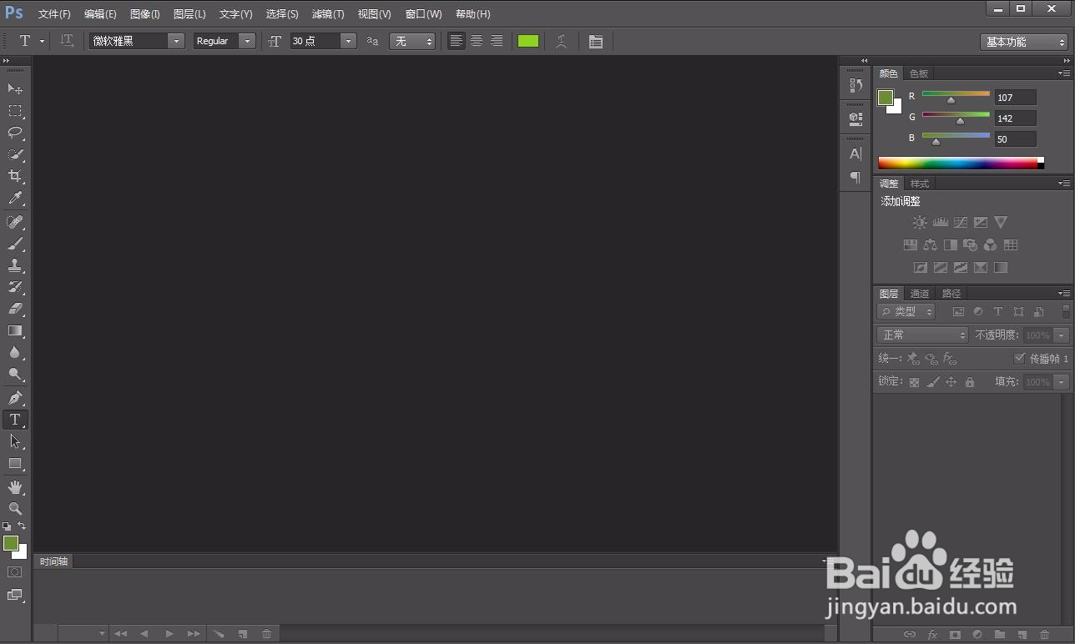Select the Hand tool

(x=15, y=487)
